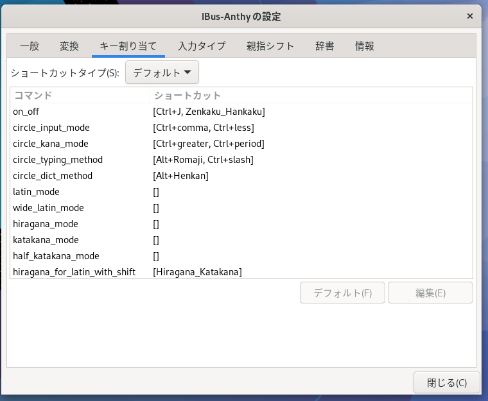Click the コマンド column header
Viewport: 488px width, 401px height.
(x=80, y=95)
